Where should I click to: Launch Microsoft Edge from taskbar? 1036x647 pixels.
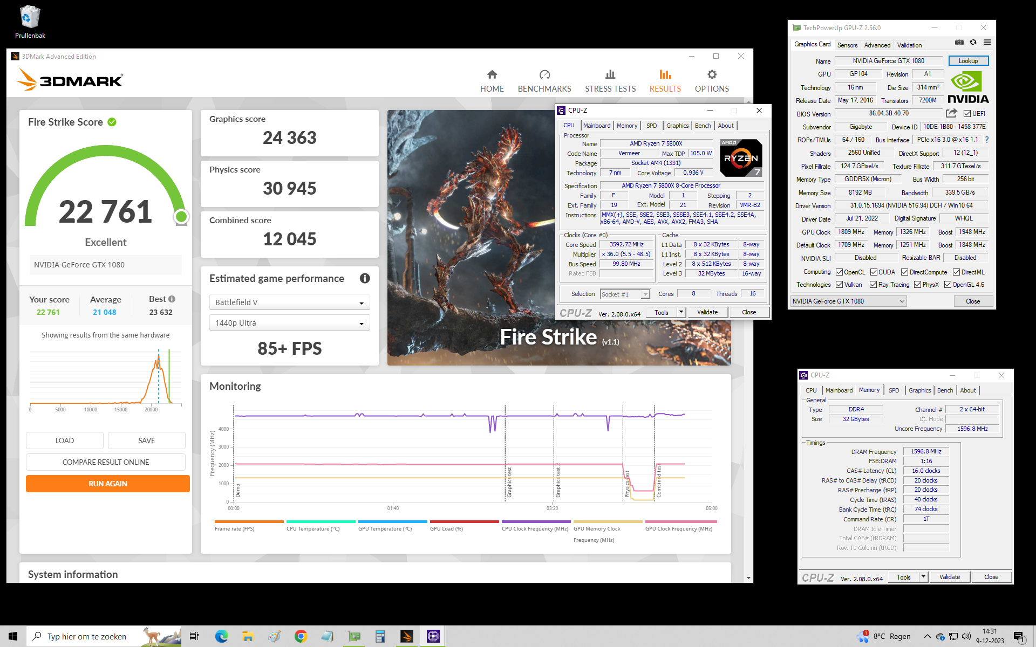[221, 636]
